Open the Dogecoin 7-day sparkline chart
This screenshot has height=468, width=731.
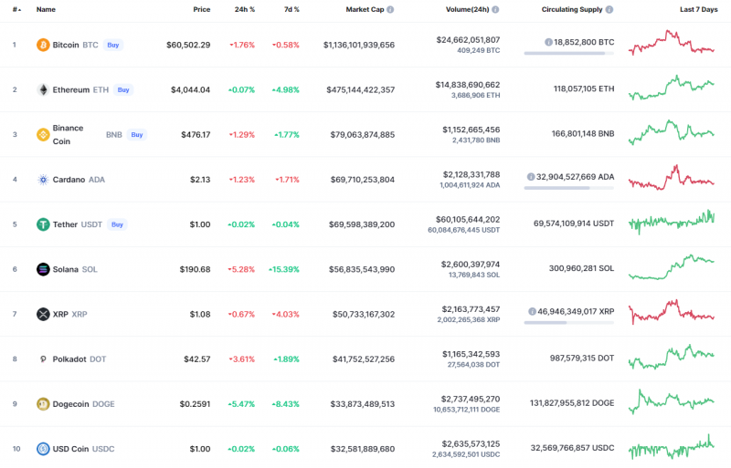coord(672,402)
